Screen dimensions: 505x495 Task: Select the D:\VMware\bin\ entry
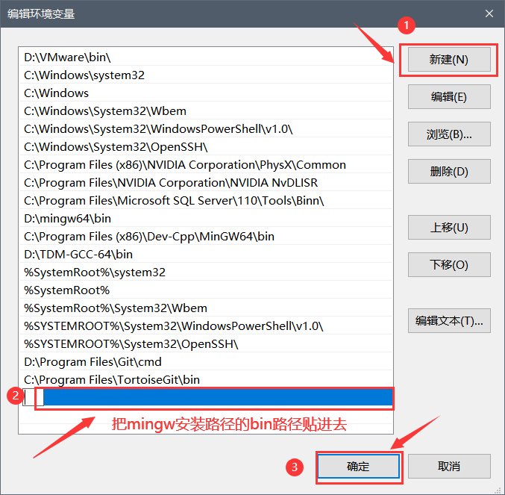tap(206, 57)
